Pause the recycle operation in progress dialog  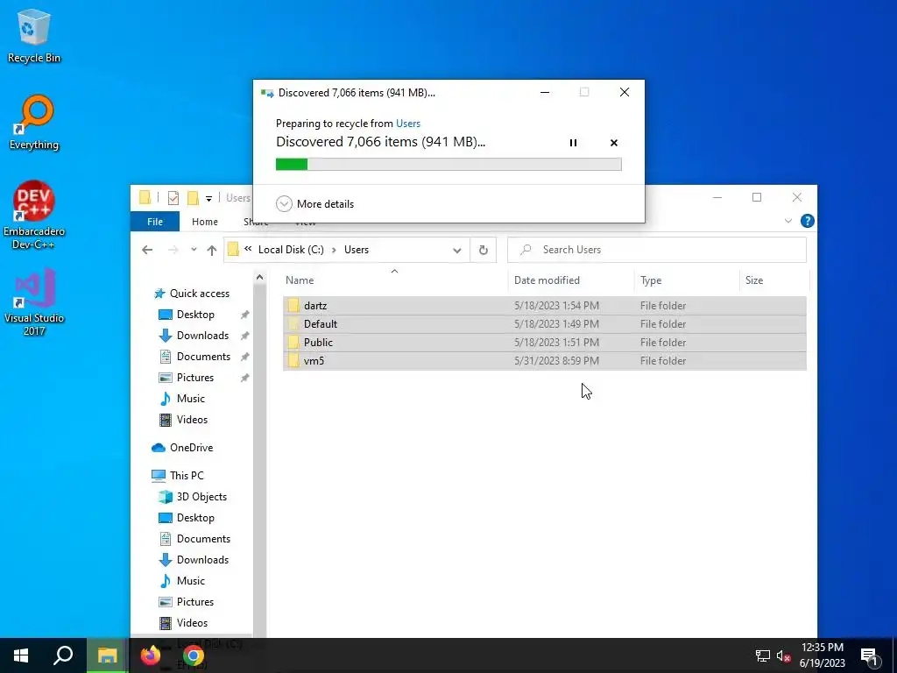[573, 143]
